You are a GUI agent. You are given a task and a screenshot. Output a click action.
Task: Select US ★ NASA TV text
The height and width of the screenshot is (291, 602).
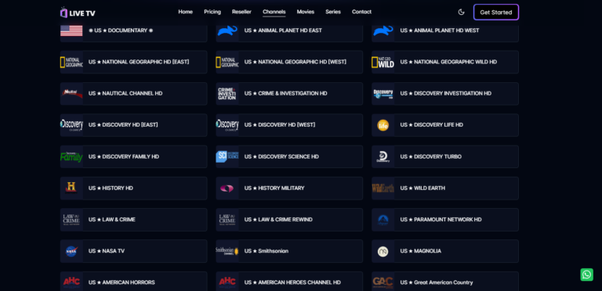coord(107,251)
